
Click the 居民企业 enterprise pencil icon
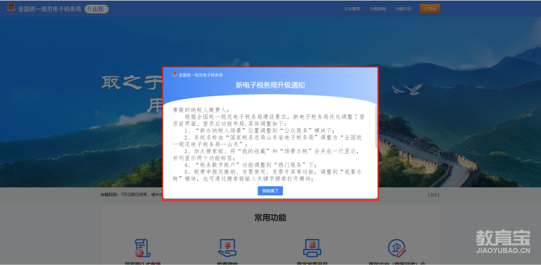coord(397,248)
